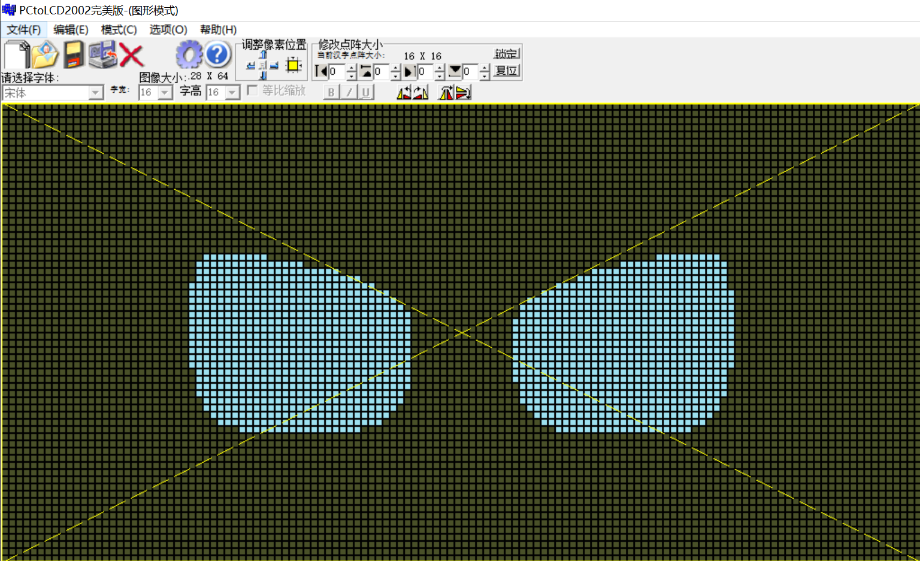Image resolution: width=920 pixels, height=561 pixels.
Task: Open the 模式(C) menu
Action: (x=119, y=29)
